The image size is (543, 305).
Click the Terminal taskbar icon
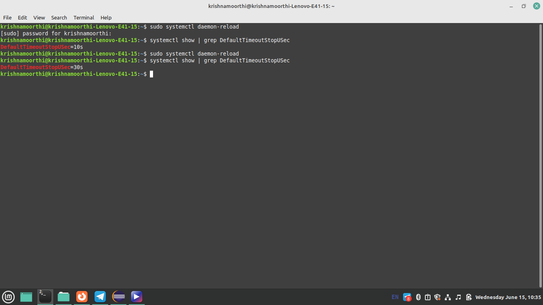click(x=45, y=297)
